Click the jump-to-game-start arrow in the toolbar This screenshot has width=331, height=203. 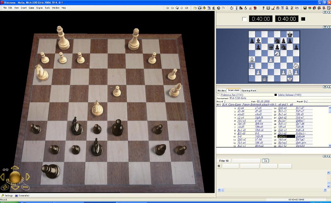(167, 8)
